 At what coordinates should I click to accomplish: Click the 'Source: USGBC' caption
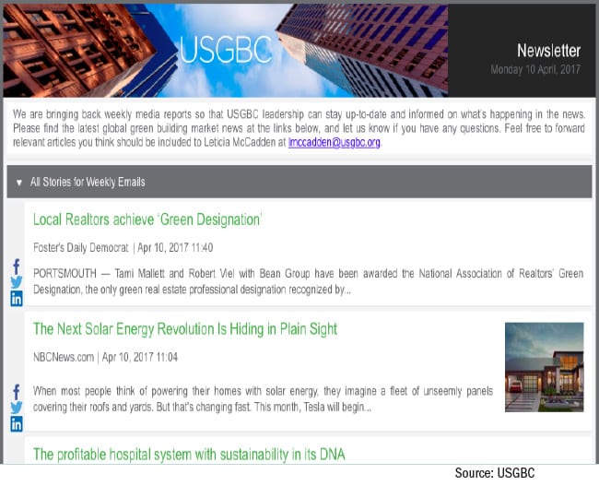tap(495, 473)
